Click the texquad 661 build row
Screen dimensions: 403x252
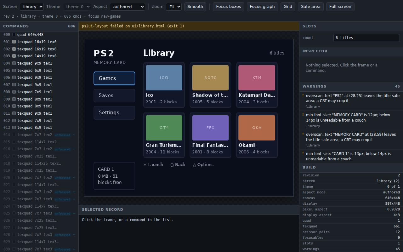click(351, 226)
